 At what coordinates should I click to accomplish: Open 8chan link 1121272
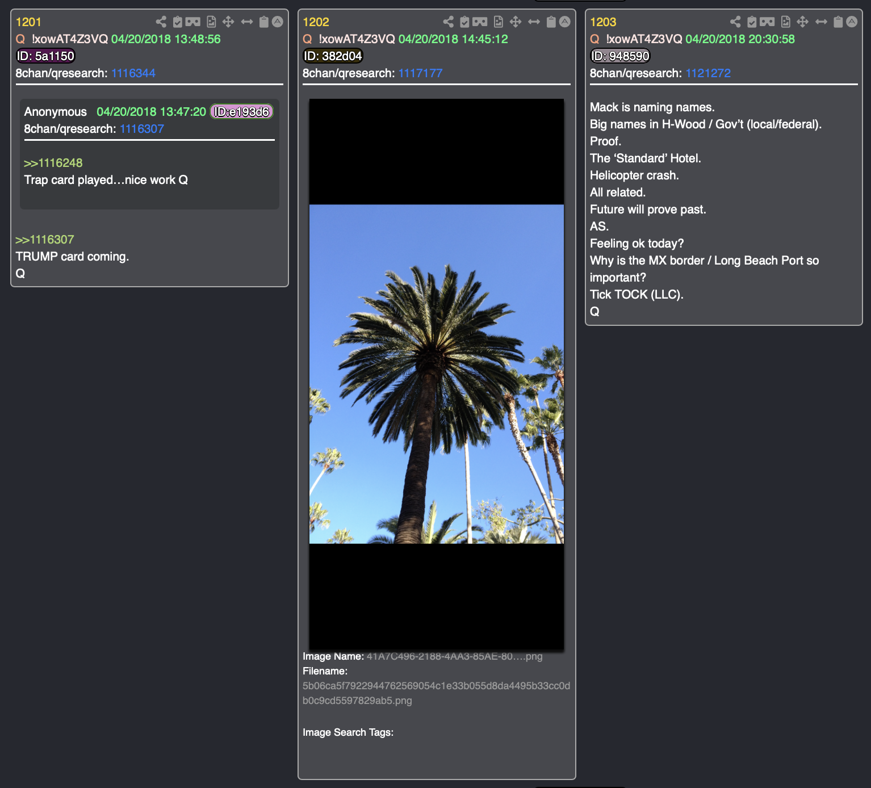(708, 73)
